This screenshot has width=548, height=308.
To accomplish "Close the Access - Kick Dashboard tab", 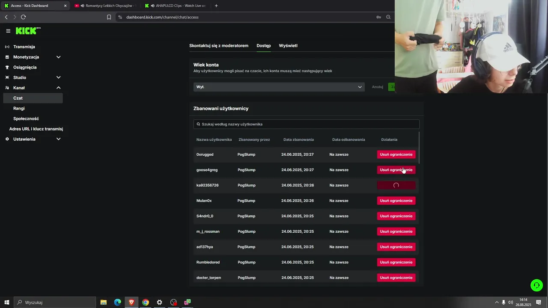I will 66,6.
